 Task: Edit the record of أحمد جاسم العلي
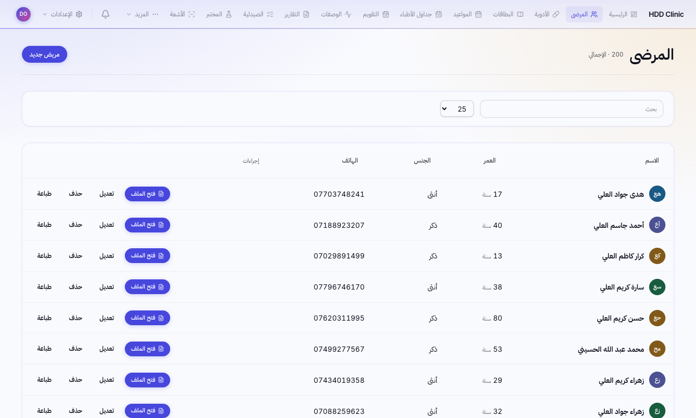point(106,225)
